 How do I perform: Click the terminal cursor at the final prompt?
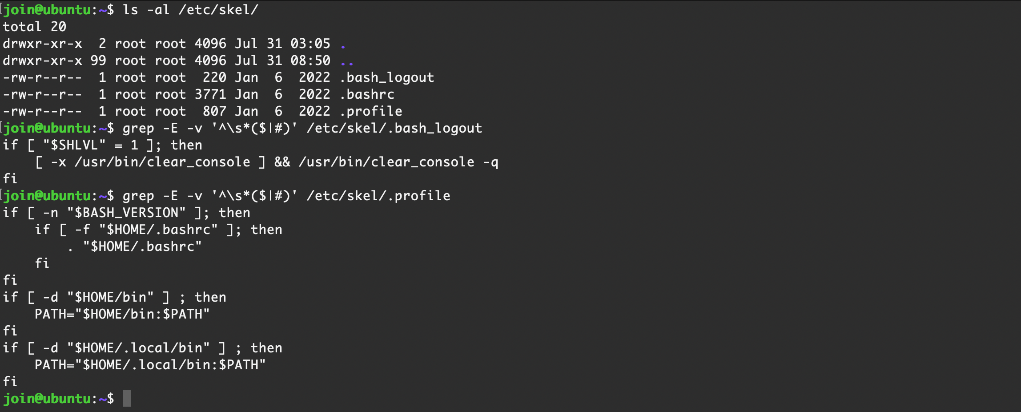[x=127, y=398]
